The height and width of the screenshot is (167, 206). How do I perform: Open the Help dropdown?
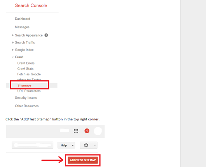point(66,145)
